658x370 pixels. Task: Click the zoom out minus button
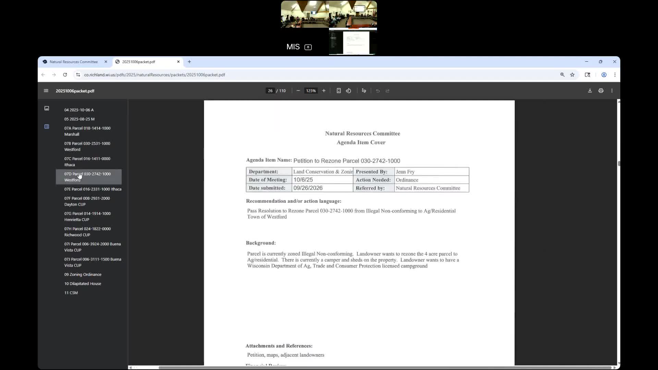pyautogui.click(x=298, y=91)
